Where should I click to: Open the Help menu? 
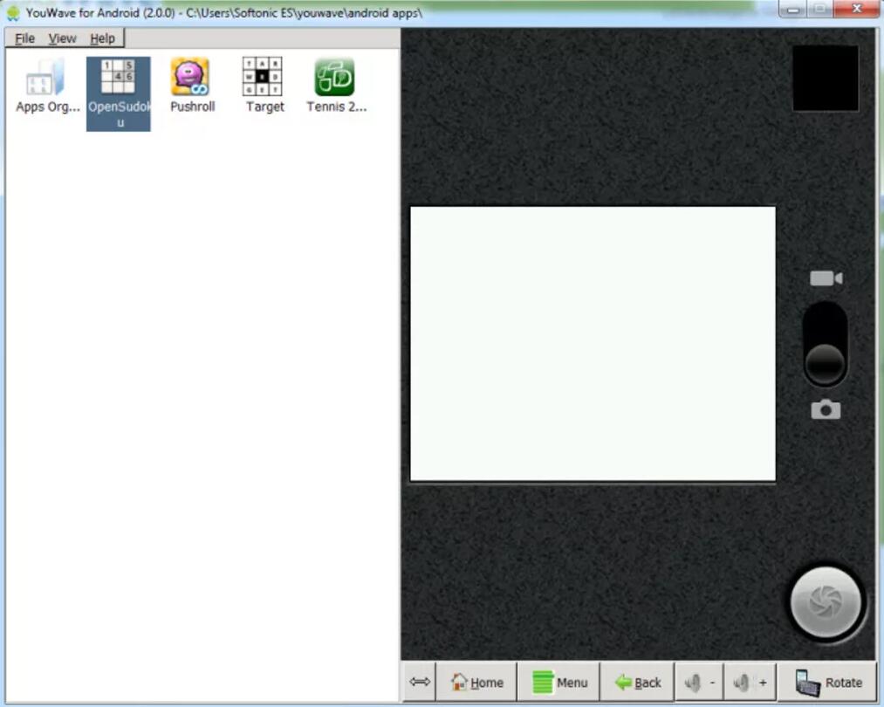coord(102,38)
